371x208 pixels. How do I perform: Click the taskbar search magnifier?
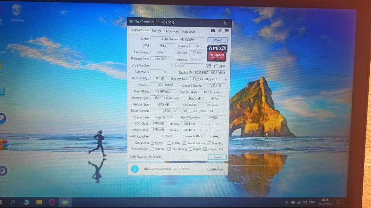pyautogui.click(x=13, y=202)
